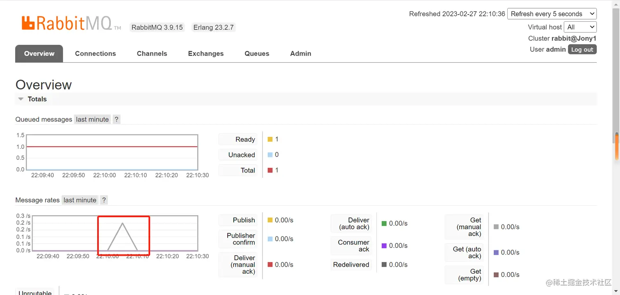Click the purple Consumer ack swatch
Image resolution: width=620 pixels, height=295 pixels.
[x=384, y=245]
